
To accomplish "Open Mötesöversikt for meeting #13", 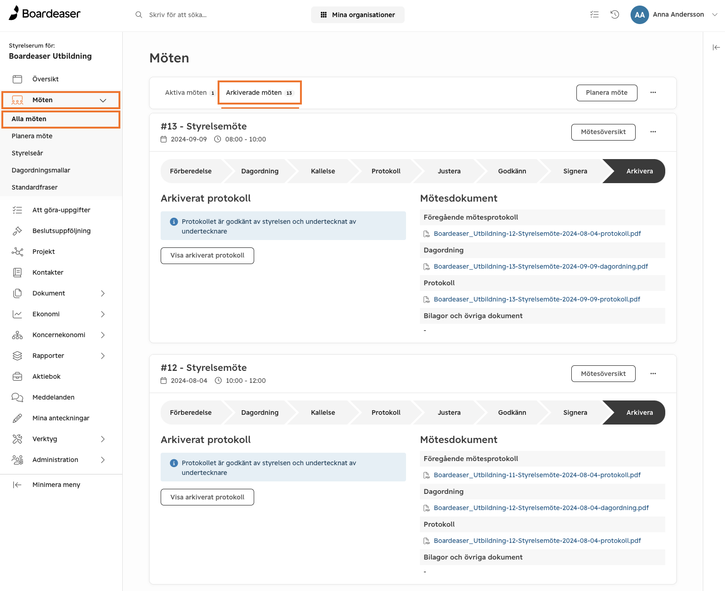I will coord(603,132).
